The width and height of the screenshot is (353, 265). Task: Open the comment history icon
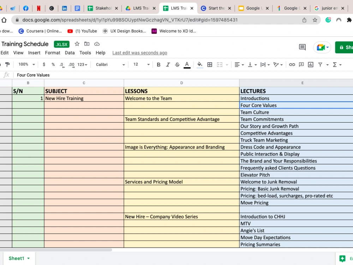302,47
